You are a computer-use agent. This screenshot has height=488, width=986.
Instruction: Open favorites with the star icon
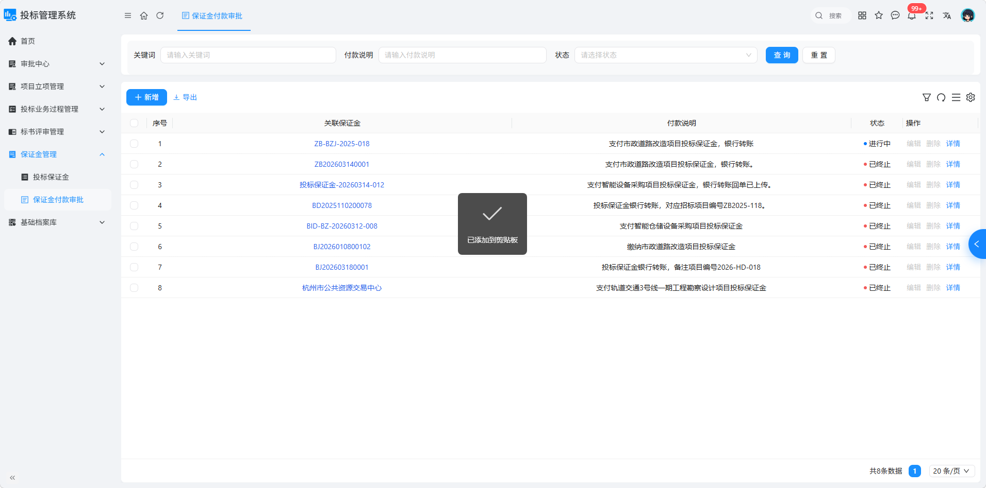pyautogui.click(x=879, y=15)
